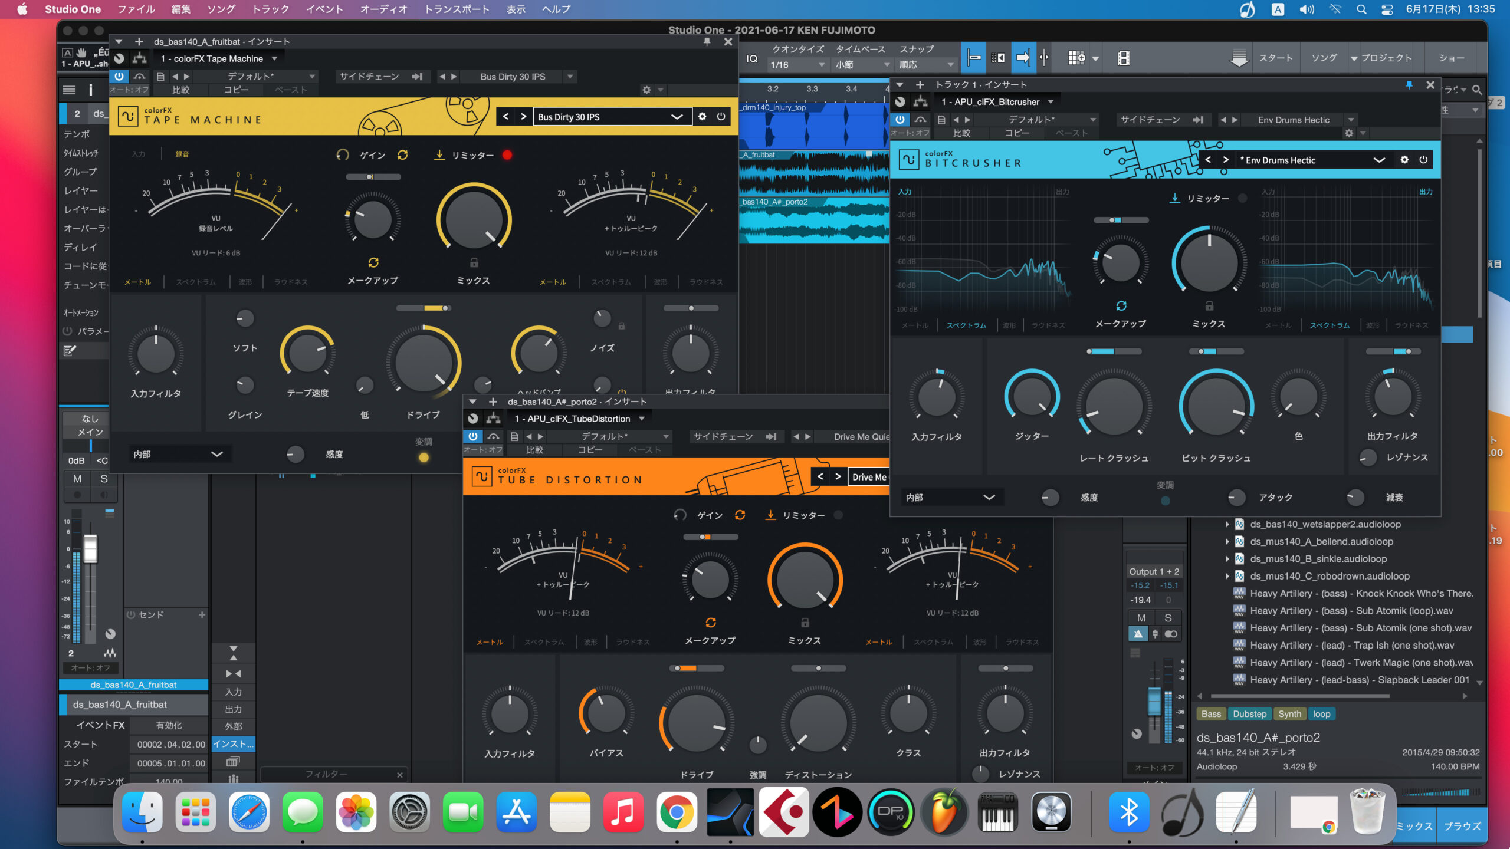This screenshot has width=1510, height=849.
Task: Open quantize value 1/16 dropdown
Action: (x=797, y=65)
